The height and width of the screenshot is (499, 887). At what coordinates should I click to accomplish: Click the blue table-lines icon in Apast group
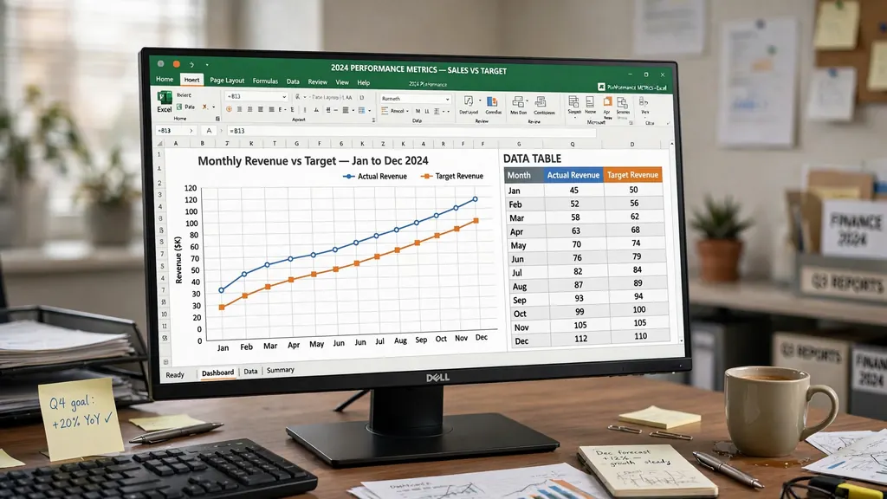coord(361,110)
